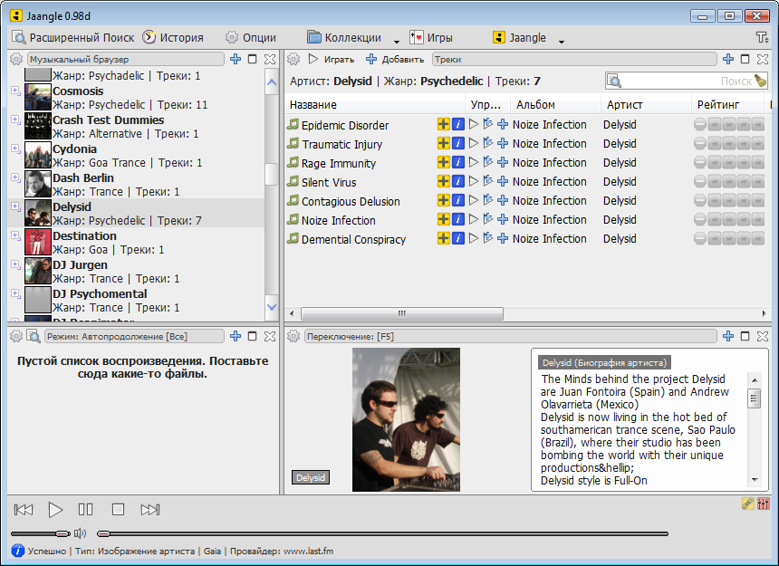Open dropdown arrow next to Коллекции
The height and width of the screenshot is (566, 779).
pyautogui.click(x=397, y=42)
